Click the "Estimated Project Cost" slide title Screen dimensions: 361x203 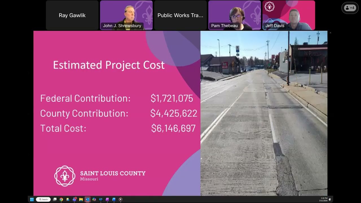(x=109, y=65)
